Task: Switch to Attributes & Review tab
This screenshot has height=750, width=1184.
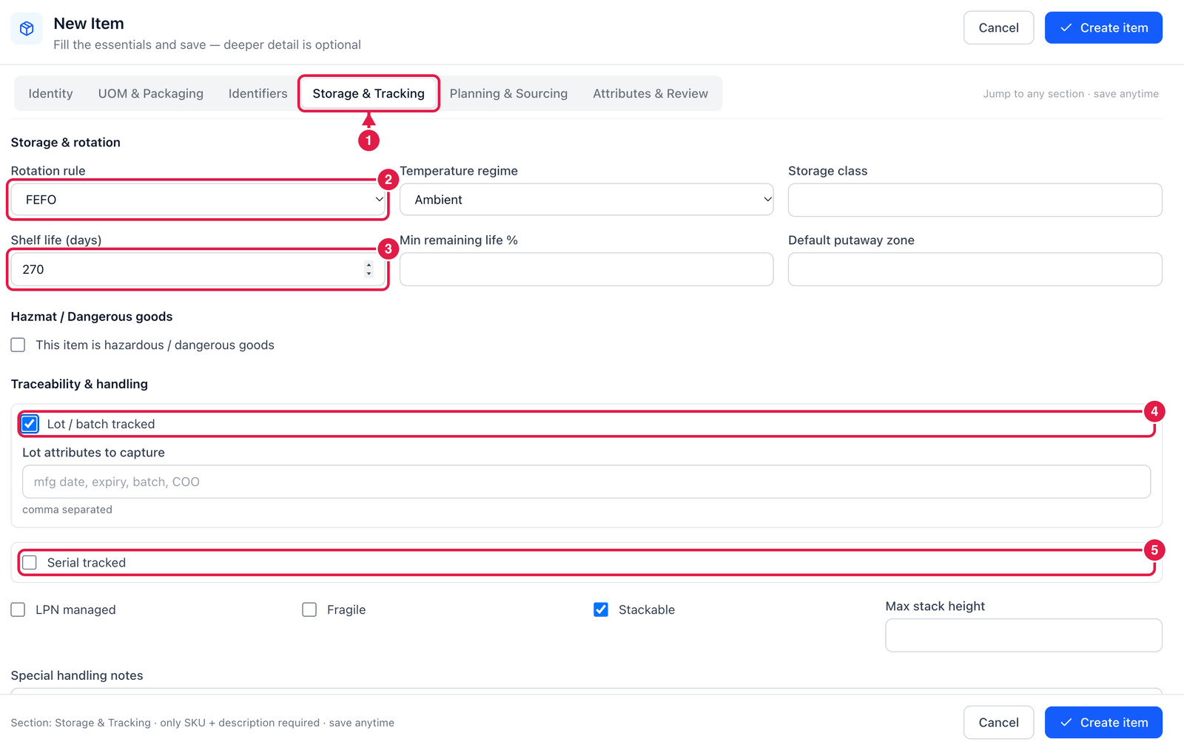Action: coord(650,94)
